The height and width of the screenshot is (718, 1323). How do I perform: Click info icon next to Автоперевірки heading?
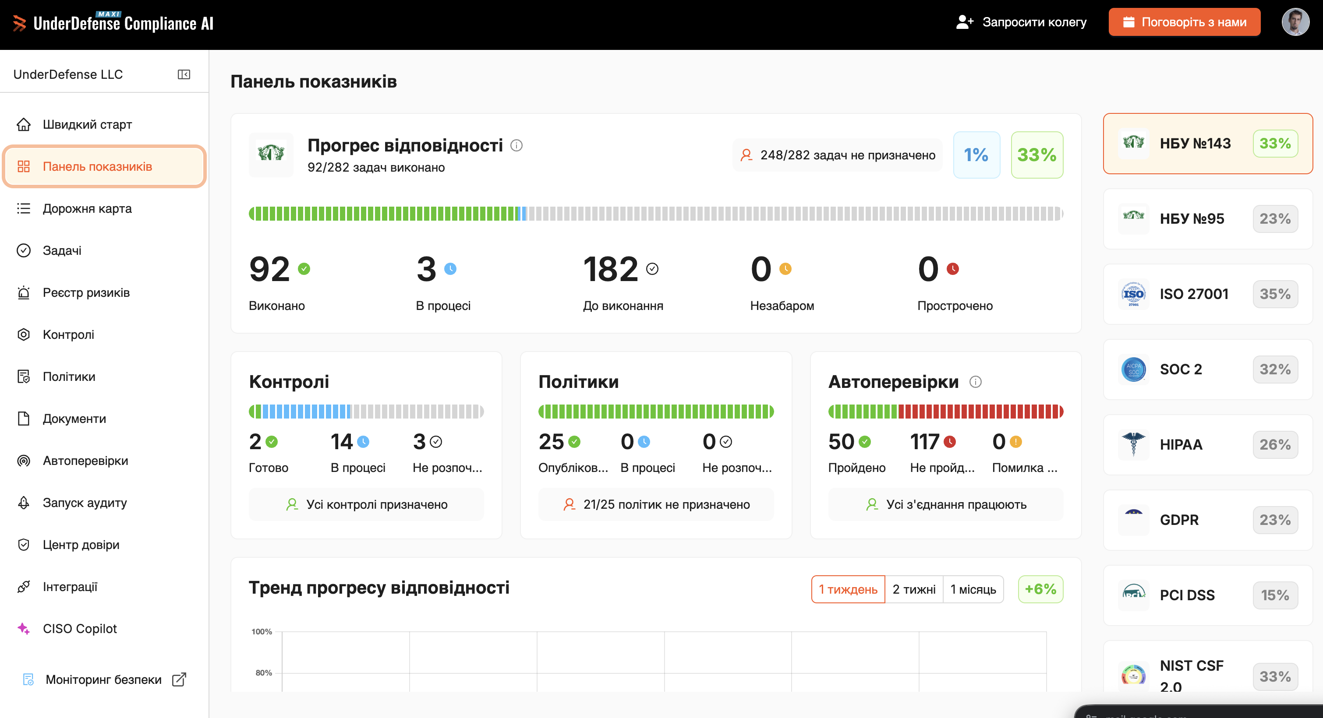975,382
